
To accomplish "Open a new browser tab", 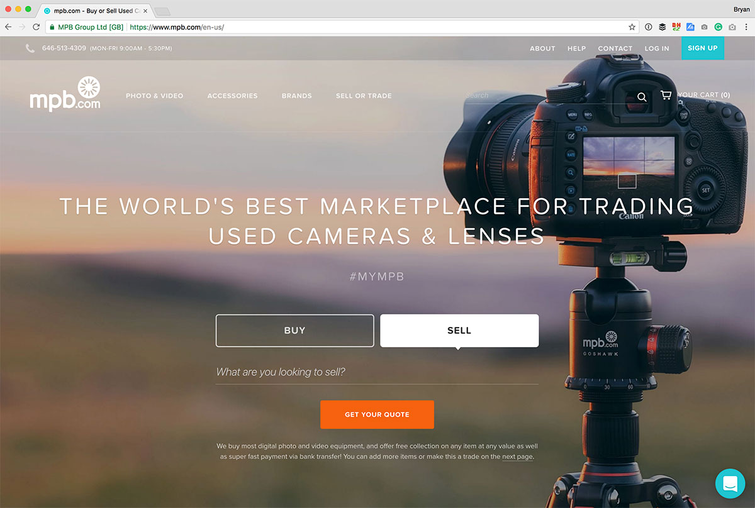I will coord(162,11).
